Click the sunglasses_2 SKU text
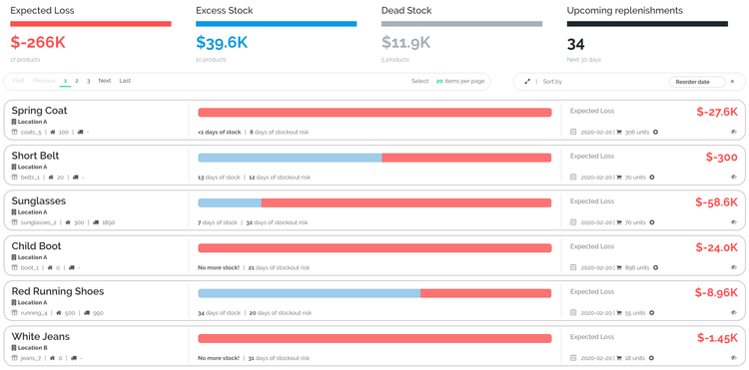The height and width of the screenshot is (370, 749). tap(39, 222)
